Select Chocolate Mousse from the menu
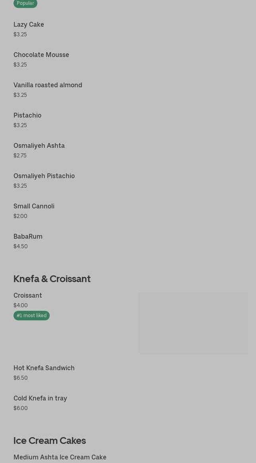 point(41,55)
